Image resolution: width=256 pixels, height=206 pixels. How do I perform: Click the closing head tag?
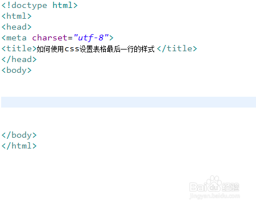click(19, 59)
